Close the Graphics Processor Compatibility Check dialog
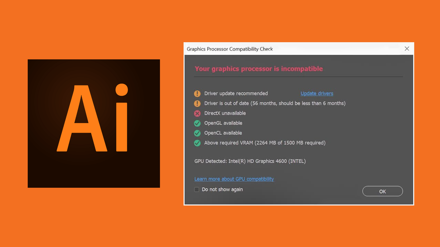This screenshot has height=247, width=440. [407, 49]
